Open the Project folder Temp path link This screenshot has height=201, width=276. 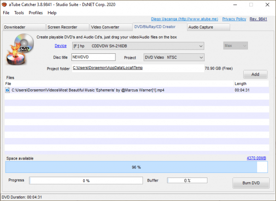[108, 68]
